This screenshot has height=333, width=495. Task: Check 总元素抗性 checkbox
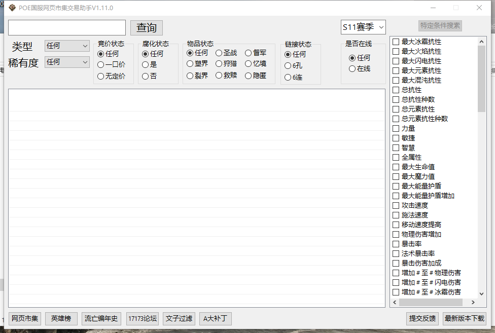tap(396, 109)
